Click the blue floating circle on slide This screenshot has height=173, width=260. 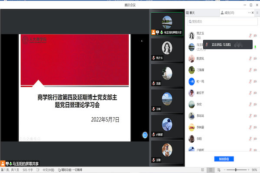(145, 135)
